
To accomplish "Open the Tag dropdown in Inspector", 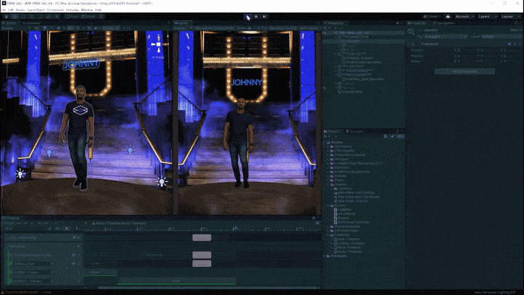I will point(445,36).
